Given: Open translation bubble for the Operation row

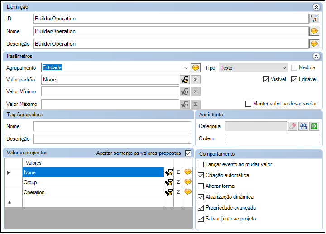Looking at the screenshot, I should pos(188,192).
